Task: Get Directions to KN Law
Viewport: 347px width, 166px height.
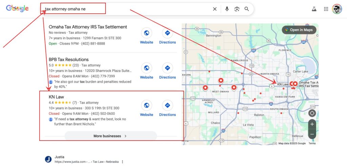Action: coord(167,108)
